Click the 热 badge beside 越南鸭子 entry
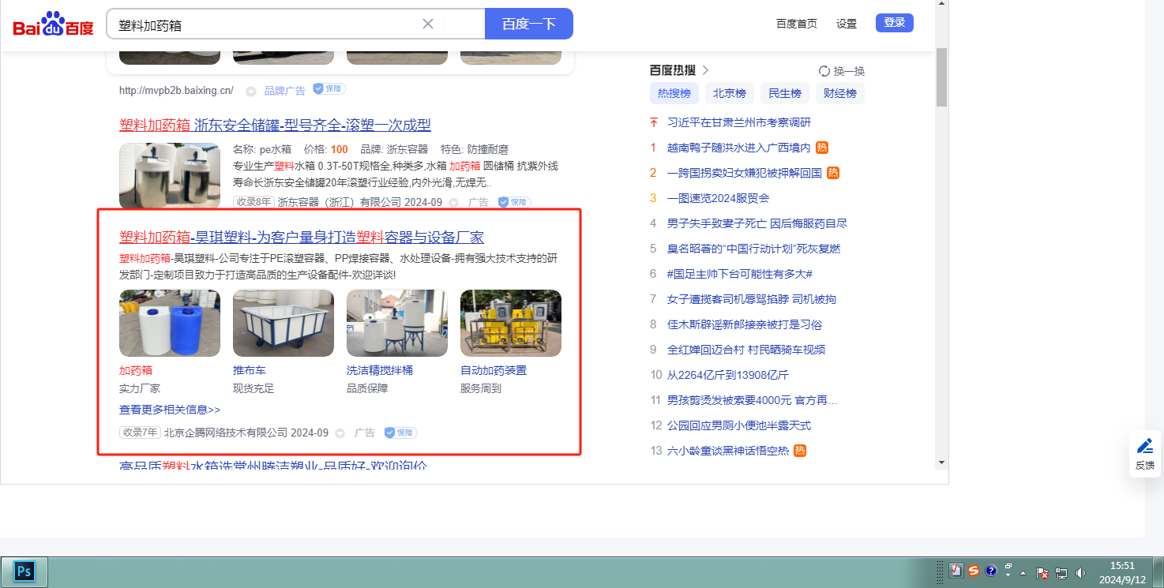 point(822,148)
